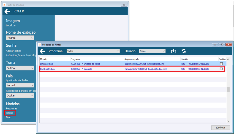234x134 pixels.
Task: Open the Programa dropdown
Action: tap(93, 51)
